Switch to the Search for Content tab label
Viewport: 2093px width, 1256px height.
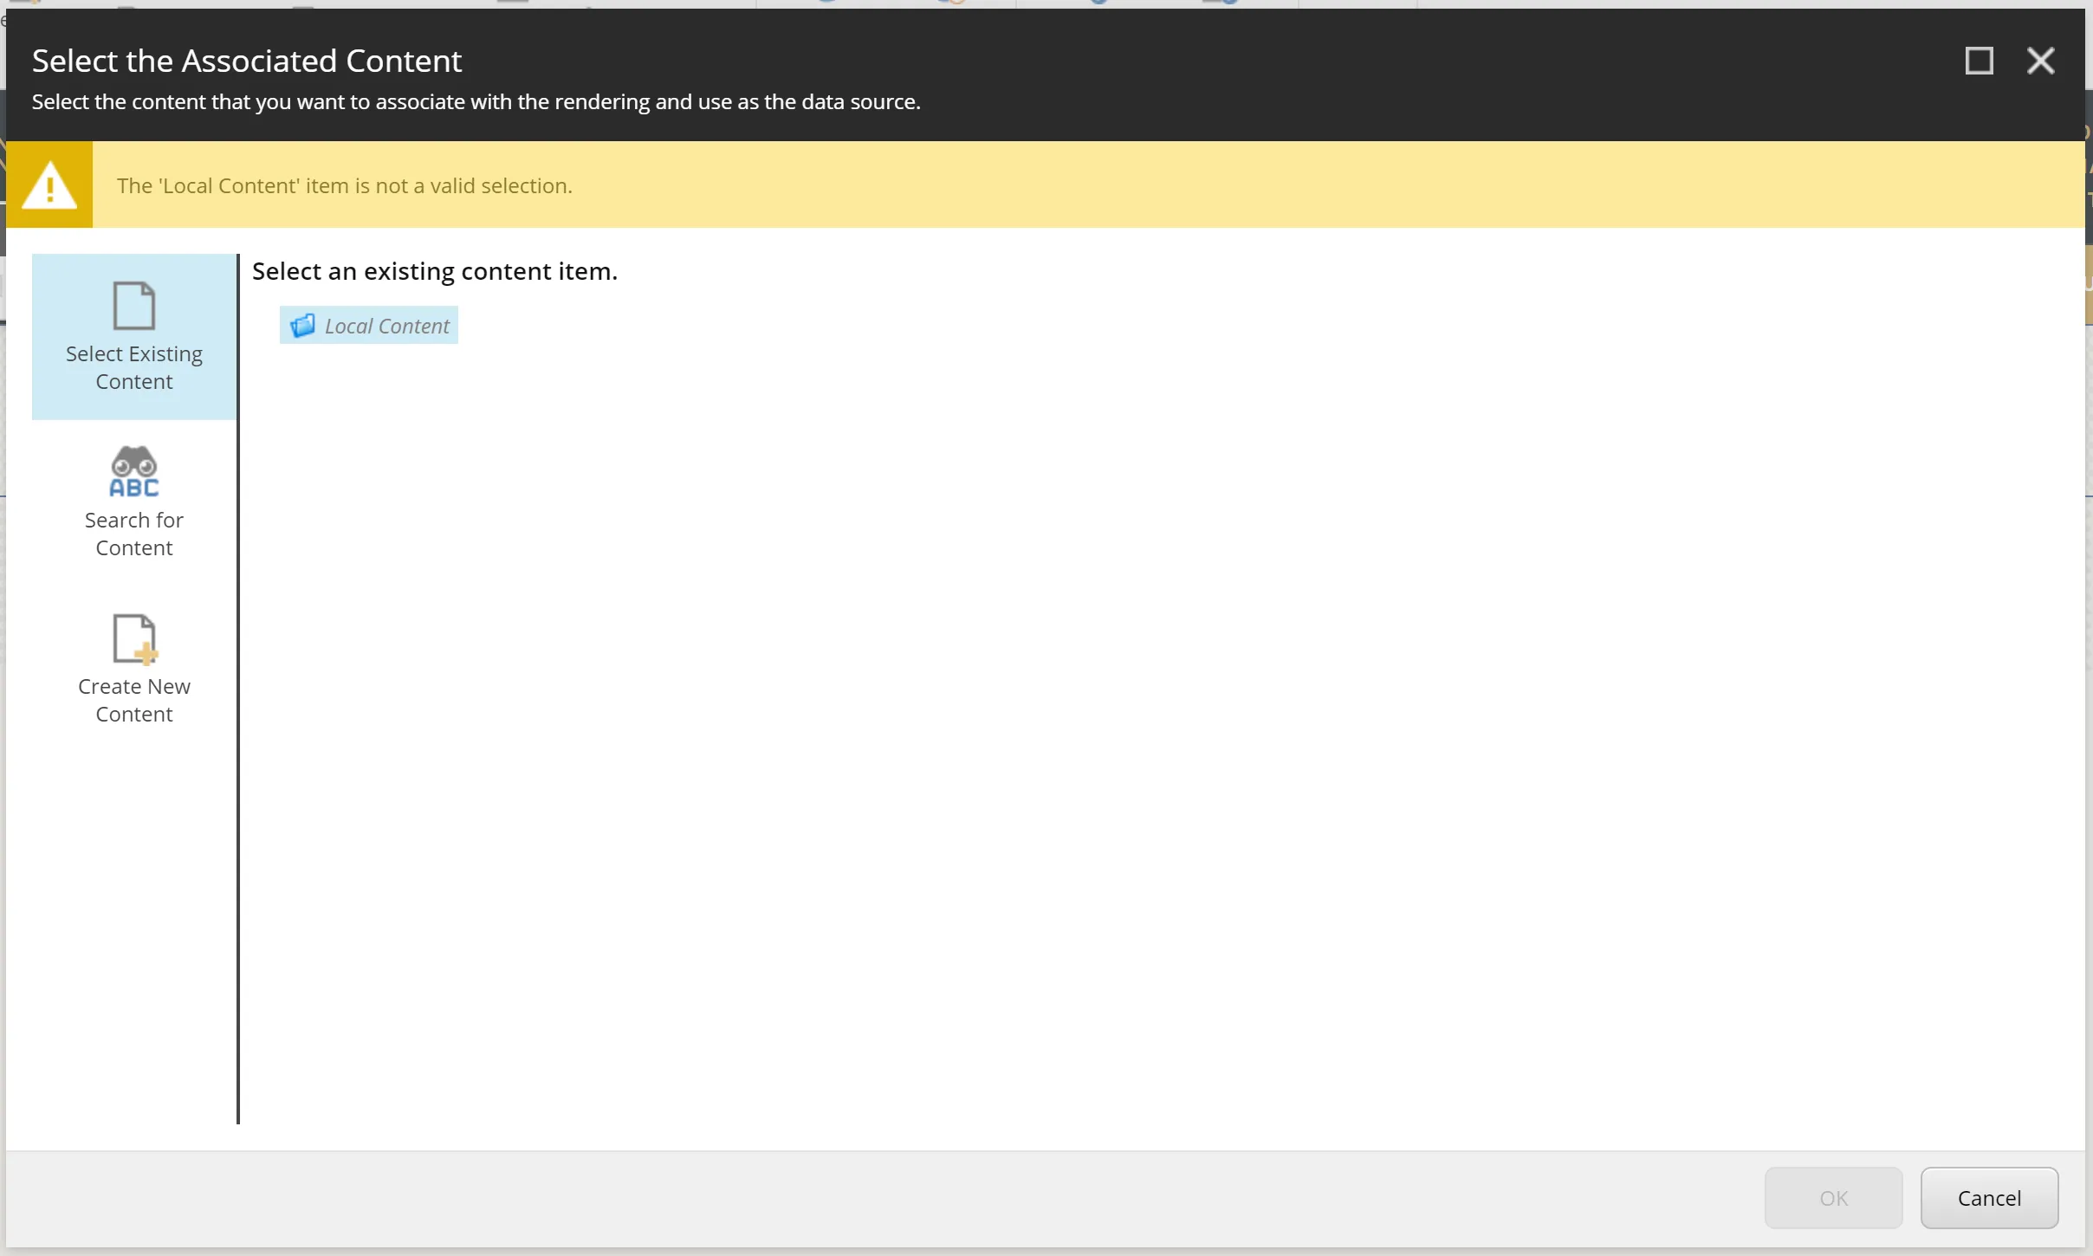coord(134,534)
